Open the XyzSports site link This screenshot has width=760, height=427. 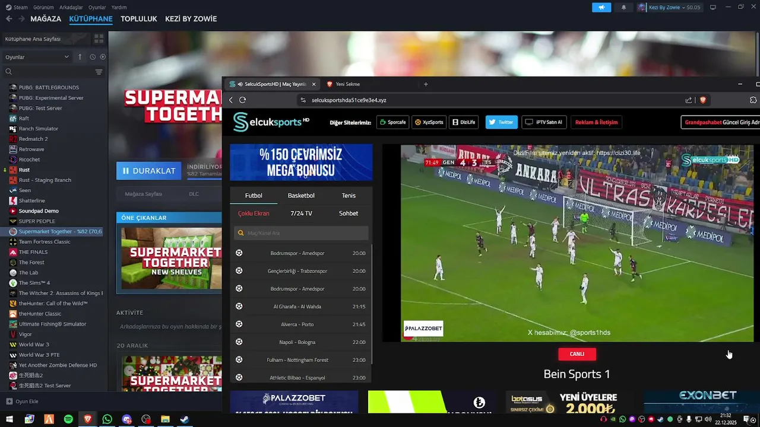(429, 122)
